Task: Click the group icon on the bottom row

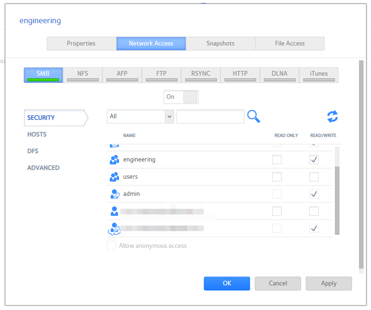Action: pos(114,228)
